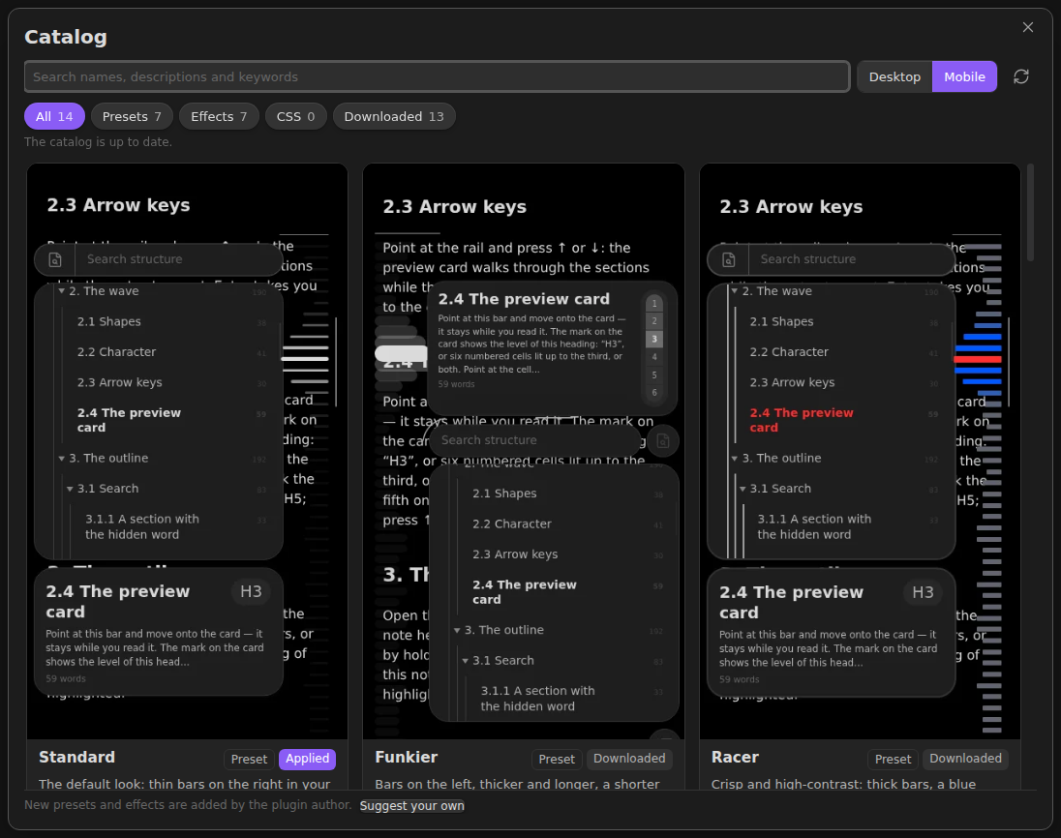Select numbered cell 6 in Funkier preview card
This screenshot has height=838, width=1061.
[654, 392]
